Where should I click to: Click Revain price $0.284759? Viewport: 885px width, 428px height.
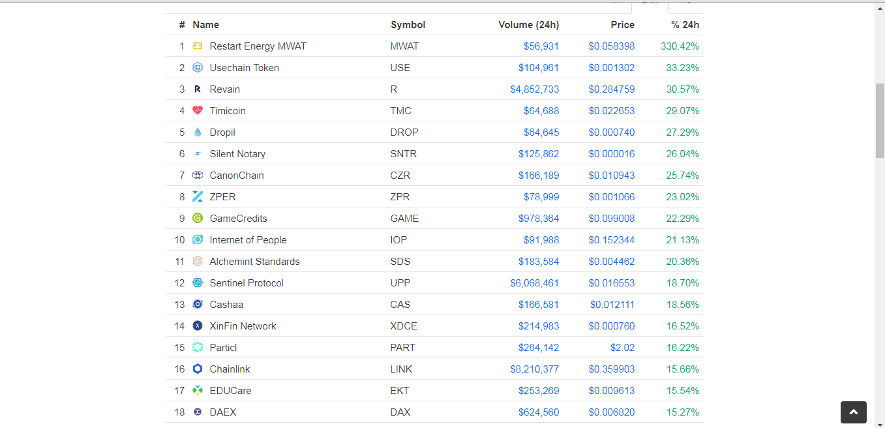pyautogui.click(x=611, y=89)
